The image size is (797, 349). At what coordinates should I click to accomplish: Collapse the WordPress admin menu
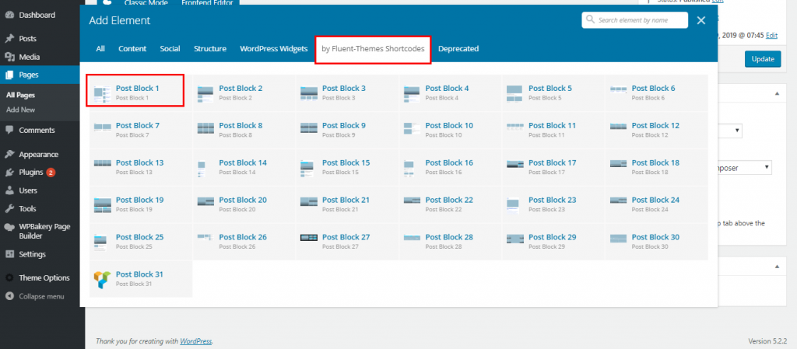(40, 296)
